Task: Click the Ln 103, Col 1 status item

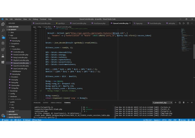Action: [x=148, y=120]
